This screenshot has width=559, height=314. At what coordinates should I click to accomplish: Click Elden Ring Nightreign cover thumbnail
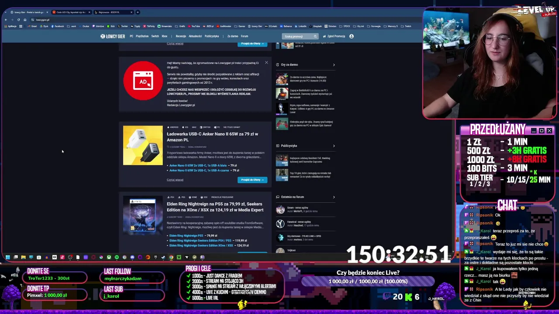[x=143, y=215]
